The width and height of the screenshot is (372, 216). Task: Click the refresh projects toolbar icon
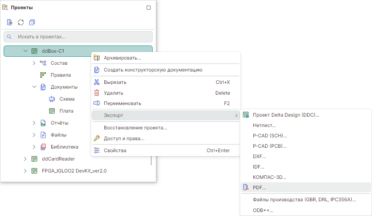coord(21,22)
